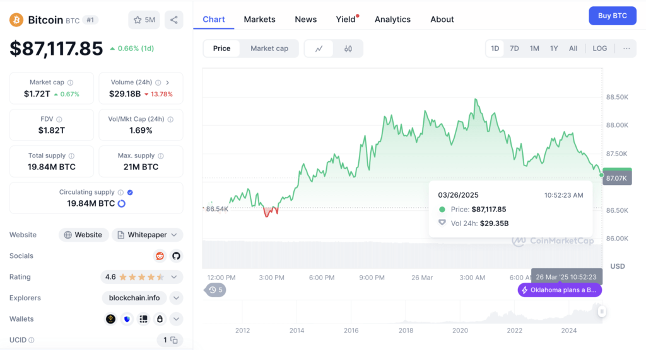Open the About tab
The height and width of the screenshot is (350, 646).
tap(442, 20)
